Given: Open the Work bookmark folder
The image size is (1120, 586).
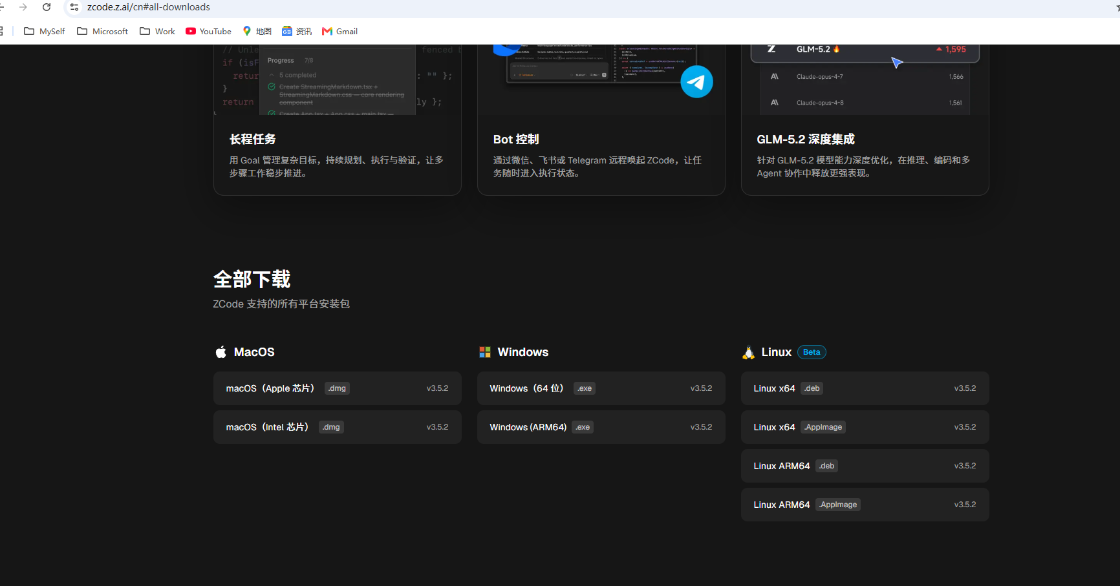Looking at the screenshot, I should tap(158, 31).
